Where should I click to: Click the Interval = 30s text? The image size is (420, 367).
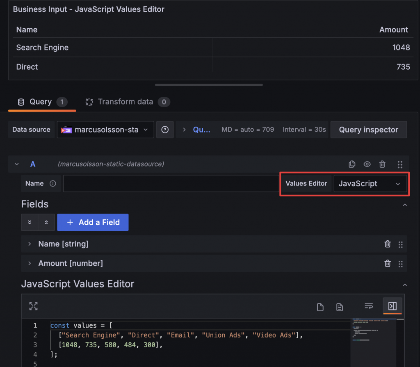[x=304, y=130]
